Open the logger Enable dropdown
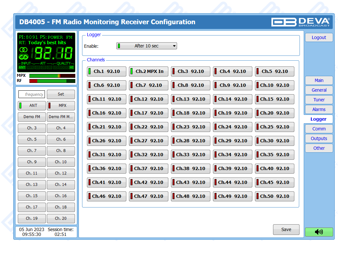The width and height of the screenshot is (348, 253). point(147,46)
